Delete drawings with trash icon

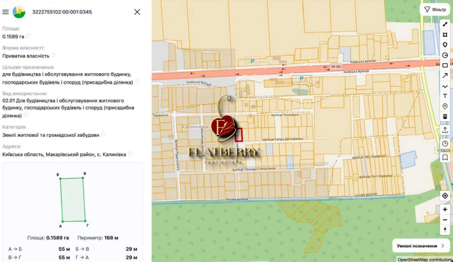(x=445, y=116)
